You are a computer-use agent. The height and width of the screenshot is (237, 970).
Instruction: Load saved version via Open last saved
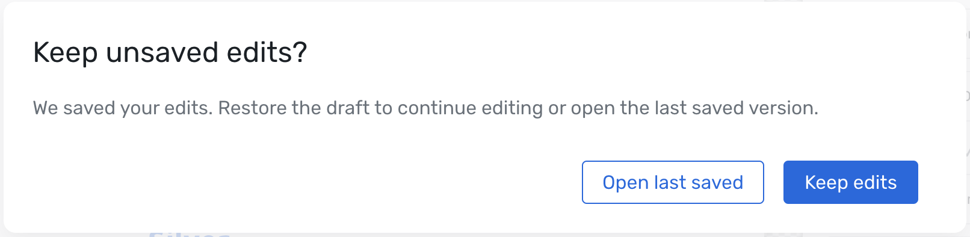tap(673, 182)
